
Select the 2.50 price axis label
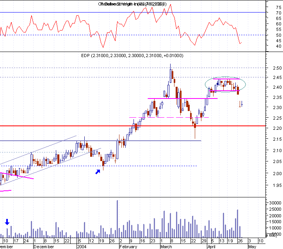point(277,68)
